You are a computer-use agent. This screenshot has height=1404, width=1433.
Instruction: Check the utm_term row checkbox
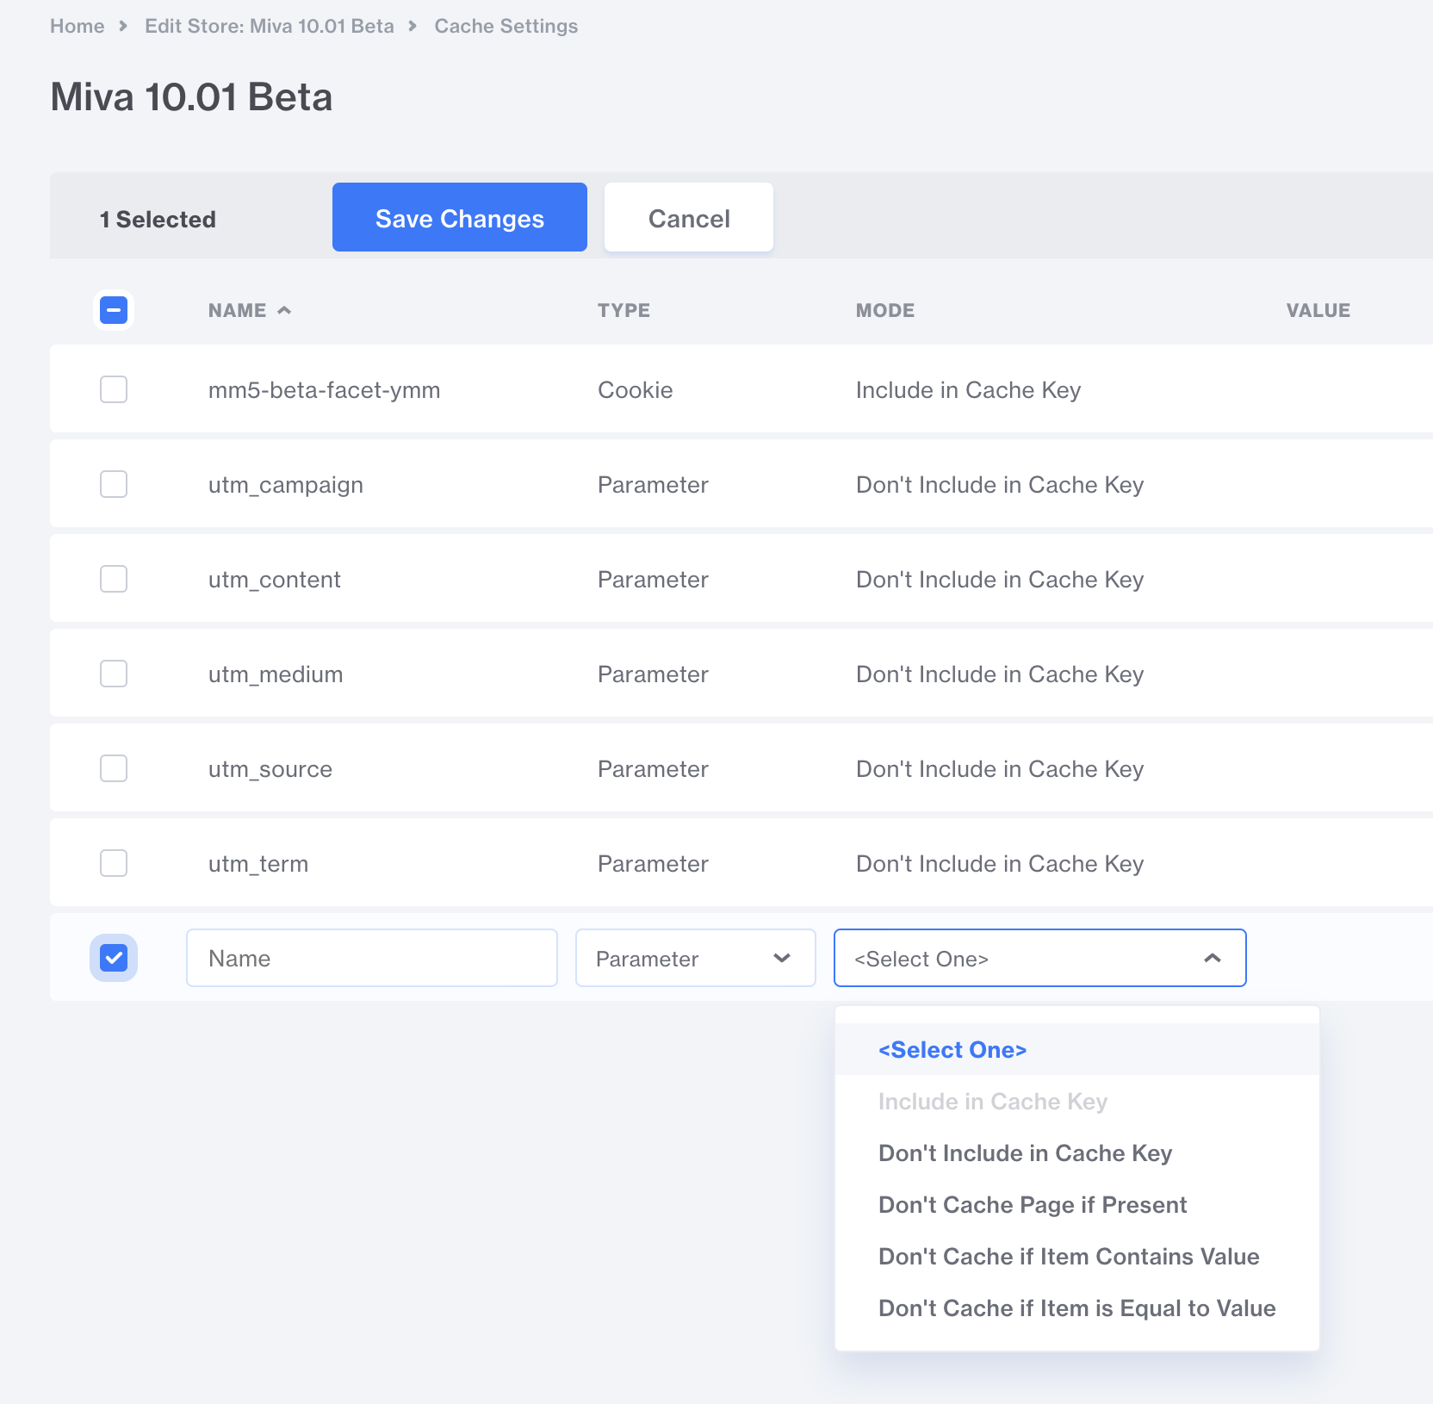114,863
